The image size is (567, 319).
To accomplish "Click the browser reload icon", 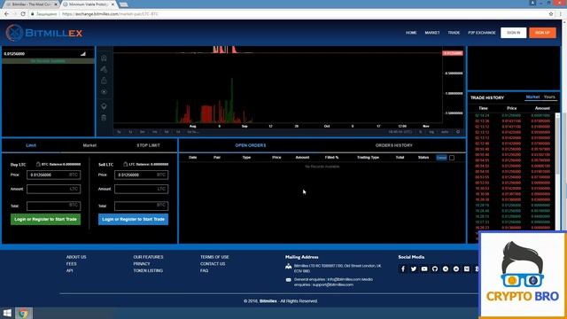I will tap(23, 14).
